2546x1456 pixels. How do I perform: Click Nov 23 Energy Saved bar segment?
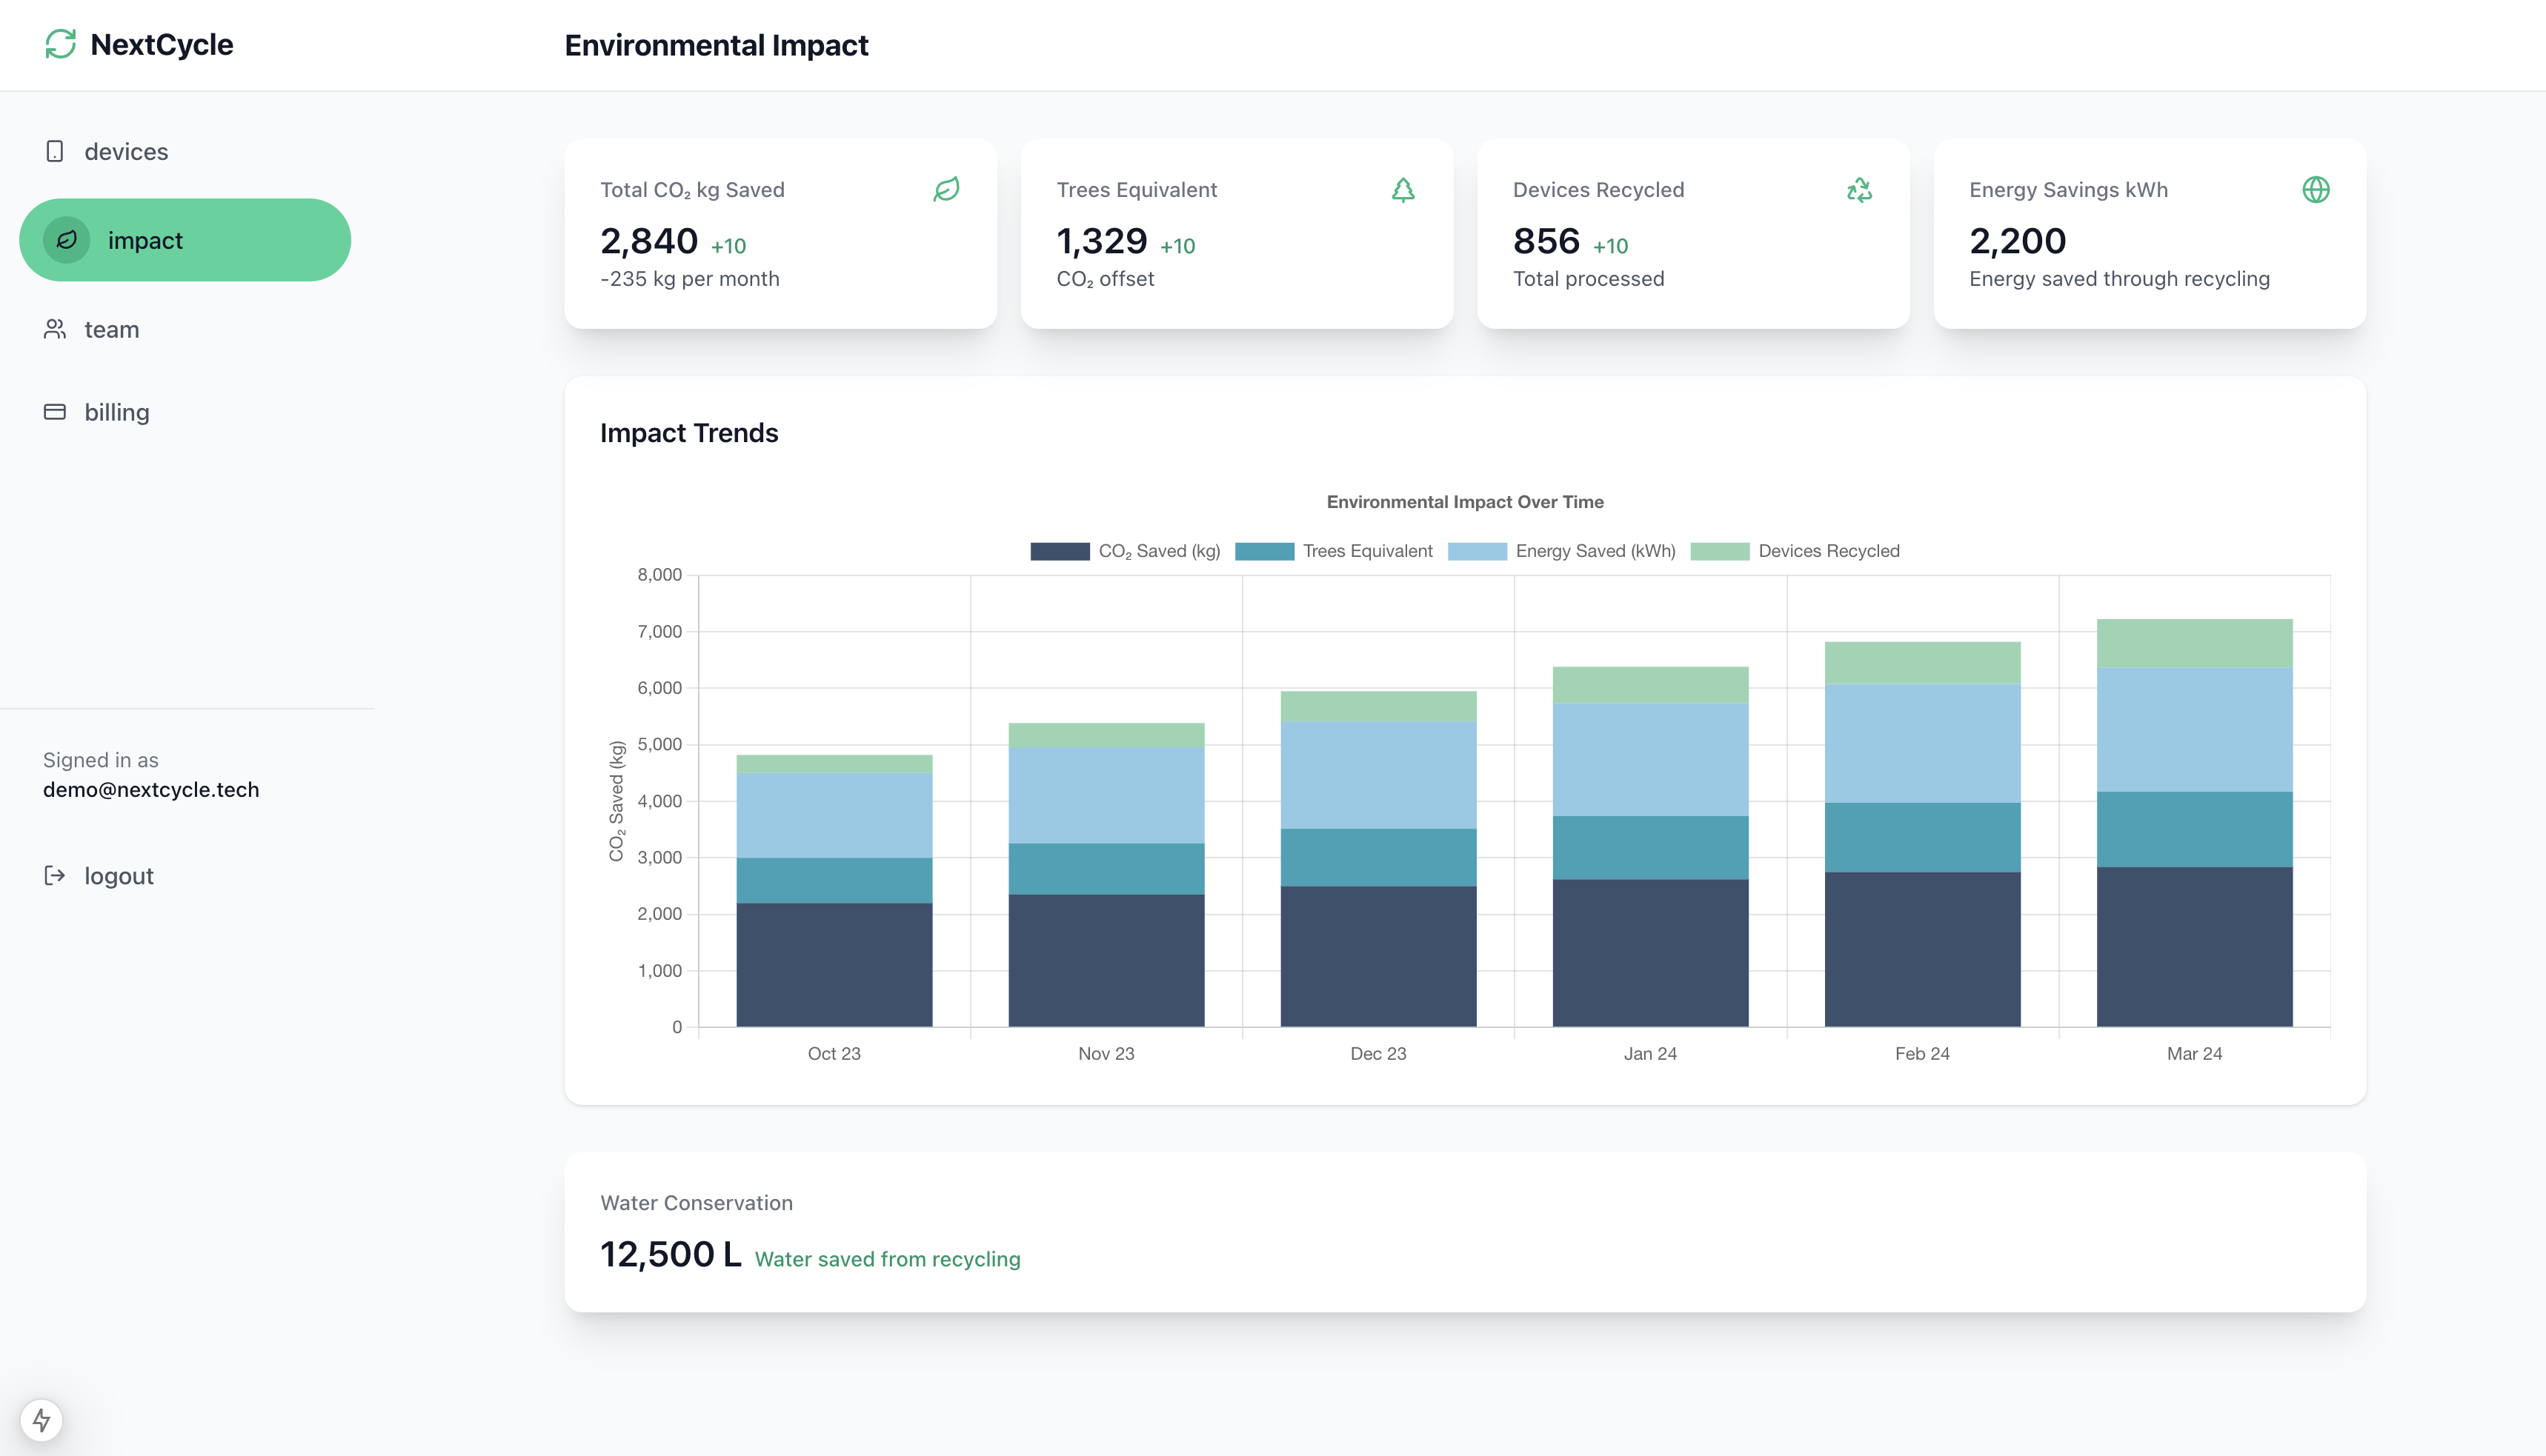point(1106,795)
